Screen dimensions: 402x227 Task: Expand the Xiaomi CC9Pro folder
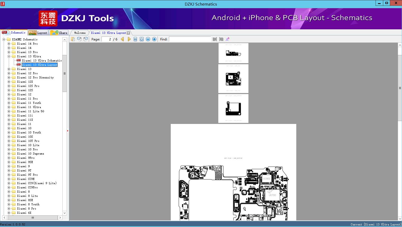[x=9, y=187]
